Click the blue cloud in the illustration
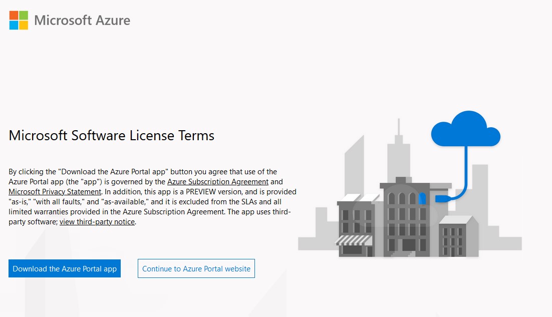The width and height of the screenshot is (552, 317). pos(465,129)
